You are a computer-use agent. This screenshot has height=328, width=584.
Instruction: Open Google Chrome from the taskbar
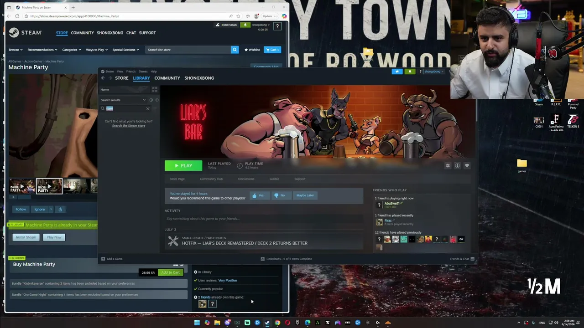click(277, 323)
